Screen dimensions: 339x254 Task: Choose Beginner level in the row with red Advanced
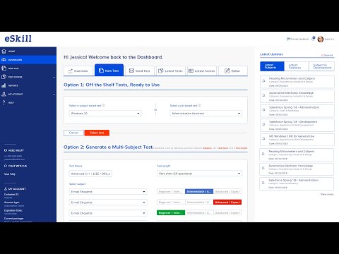(x=171, y=202)
